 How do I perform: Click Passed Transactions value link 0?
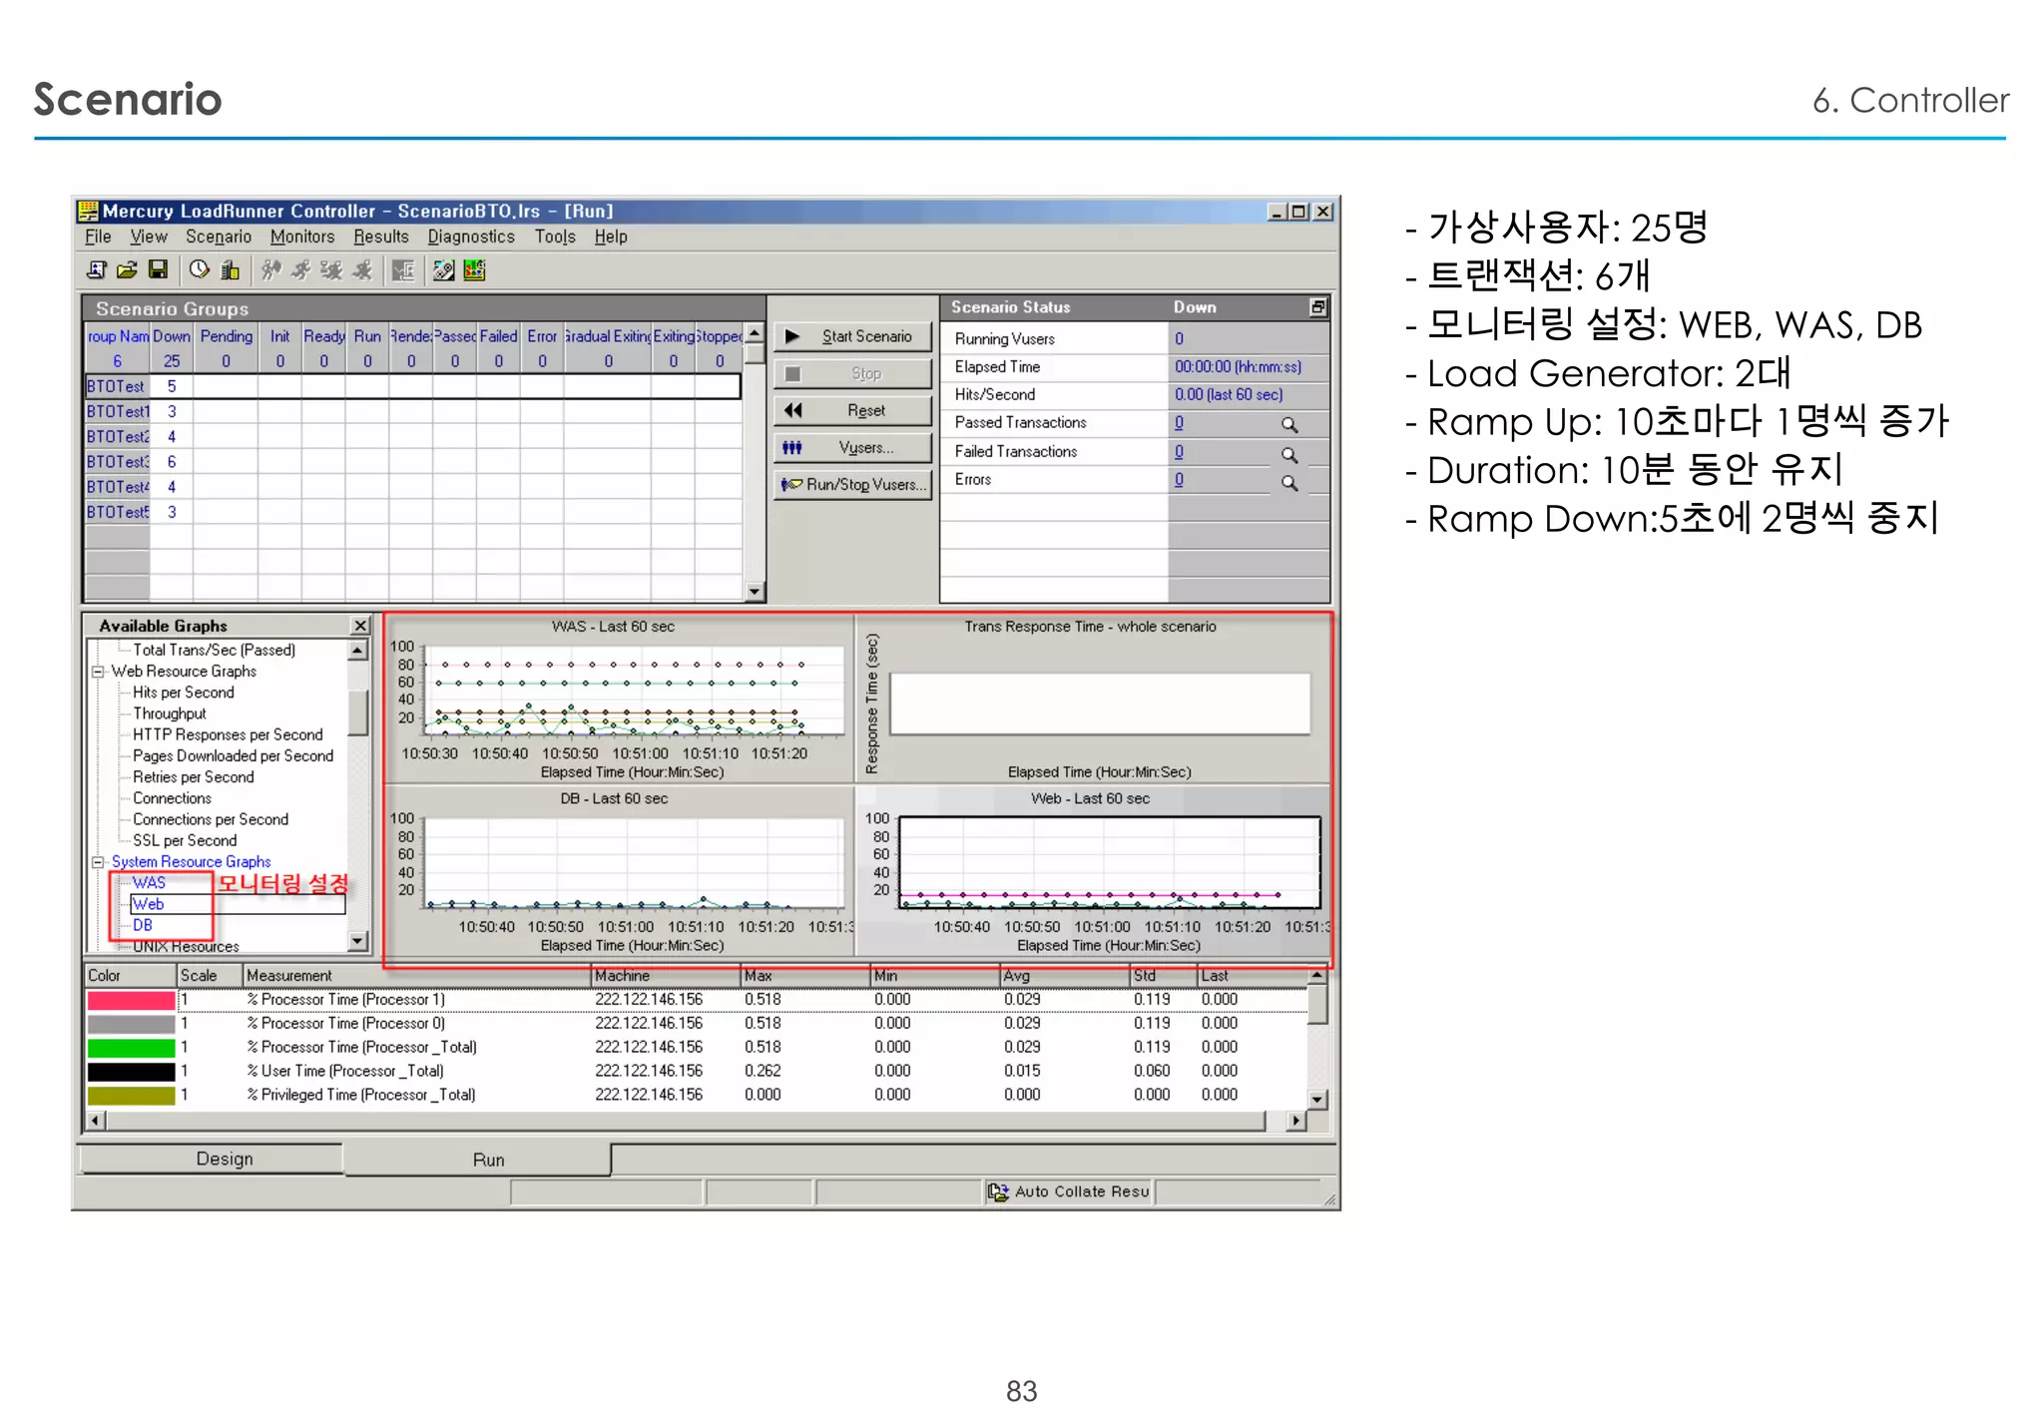[x=1179, y=423]
